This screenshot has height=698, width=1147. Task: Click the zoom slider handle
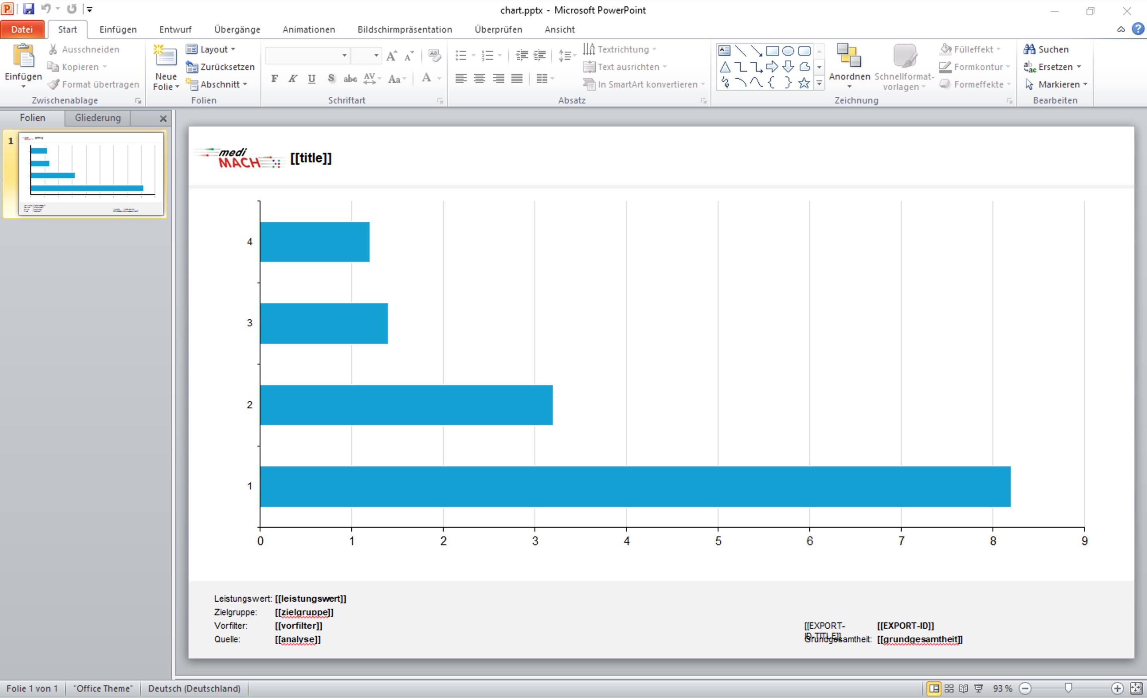(1068, 688)
